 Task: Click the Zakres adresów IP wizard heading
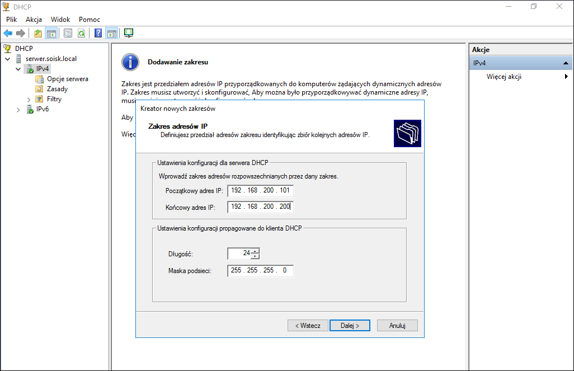(x=178, y=126)
